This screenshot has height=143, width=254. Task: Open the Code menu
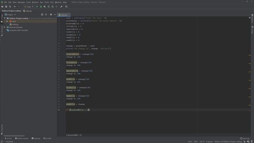point(28,2)
